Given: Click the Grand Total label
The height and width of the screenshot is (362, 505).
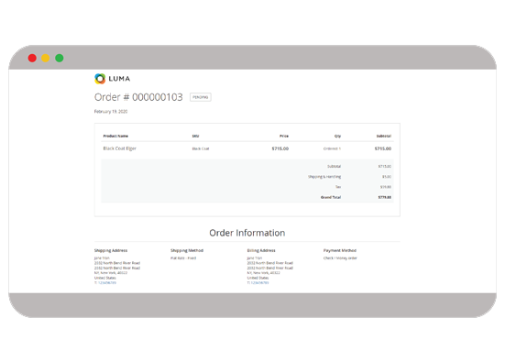Looking at the screenshot, I should (x=331, y=197).
